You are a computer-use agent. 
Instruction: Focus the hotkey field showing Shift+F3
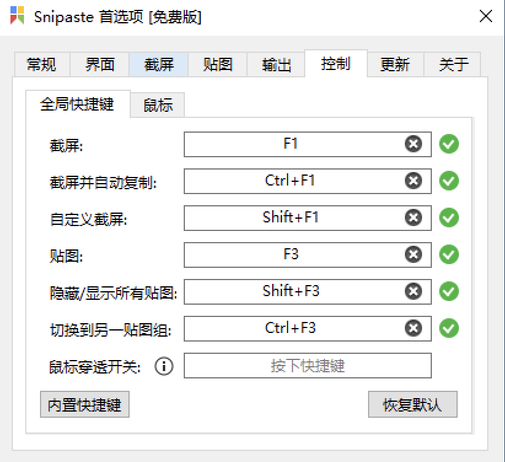point(308,292)
